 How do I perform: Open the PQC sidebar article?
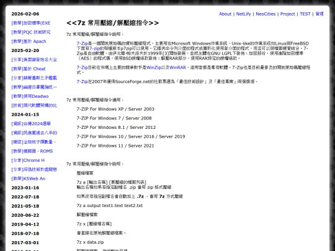point(31,32)
